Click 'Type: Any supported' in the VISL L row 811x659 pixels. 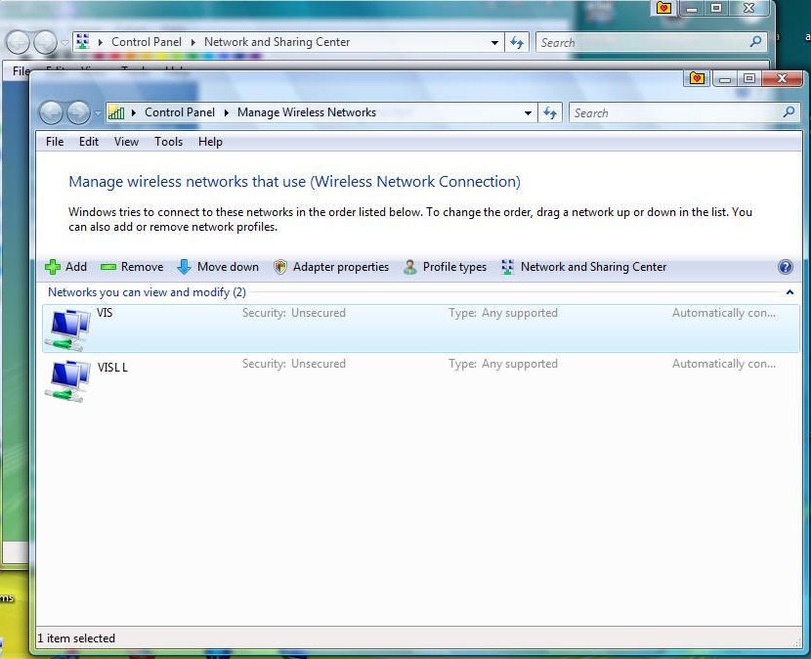[x=503, y=364]
